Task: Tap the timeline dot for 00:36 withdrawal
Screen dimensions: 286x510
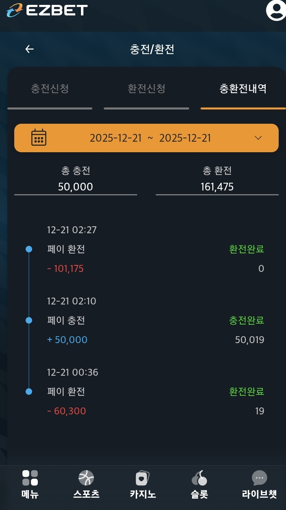Action: point(29,392)
